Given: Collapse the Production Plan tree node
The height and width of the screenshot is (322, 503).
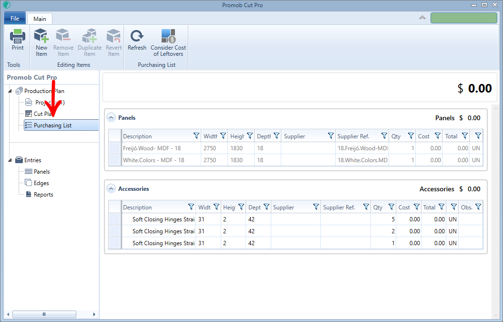Looking at the screenshot, I should tap(11, 91).
